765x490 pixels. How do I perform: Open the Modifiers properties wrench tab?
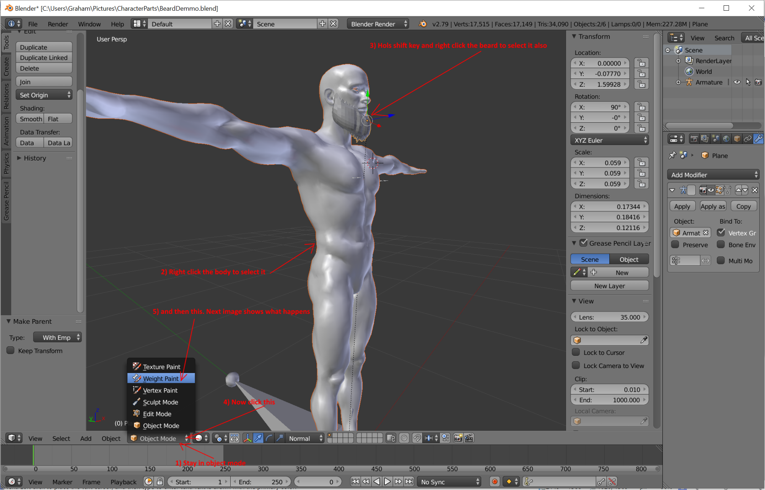758,139
